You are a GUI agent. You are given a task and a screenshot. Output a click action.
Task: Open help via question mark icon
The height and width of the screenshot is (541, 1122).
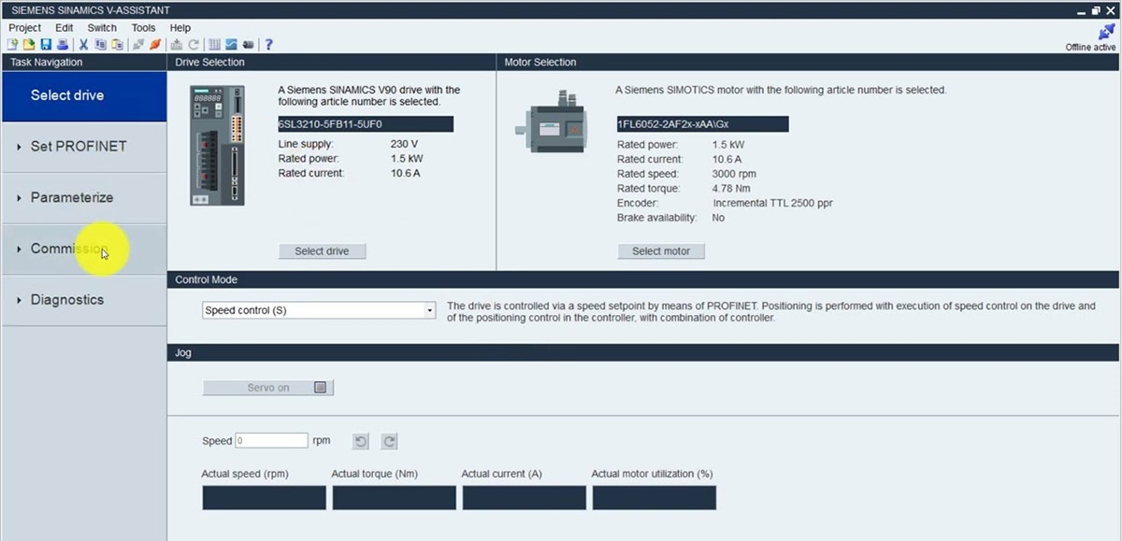point(268,44)
